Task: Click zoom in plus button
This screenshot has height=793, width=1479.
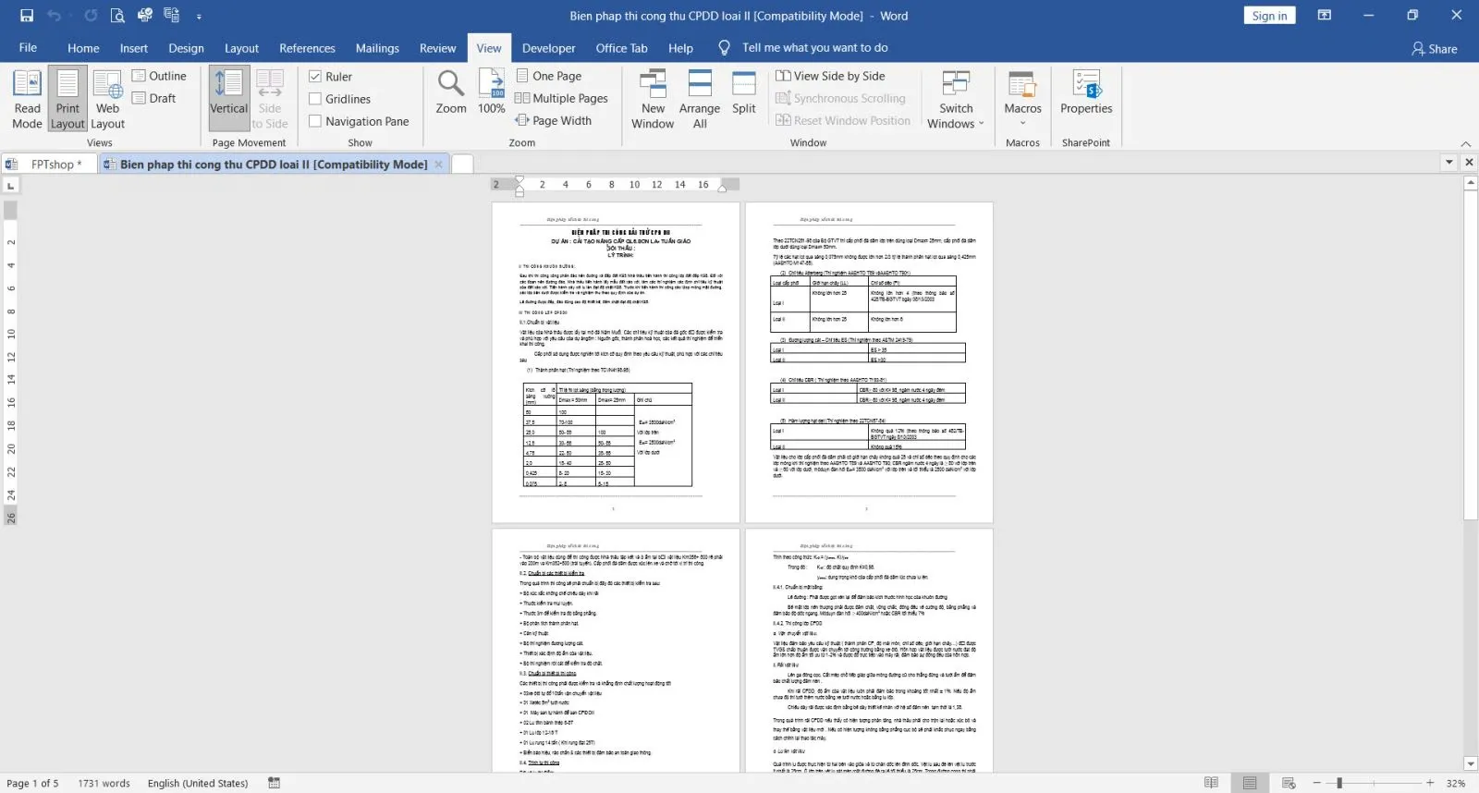Action: click(x=1430, y=783)
